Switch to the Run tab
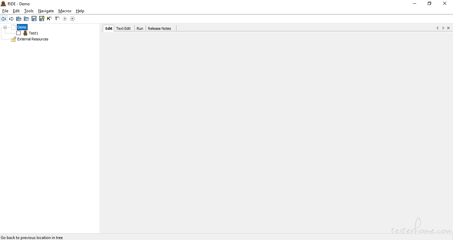The width and height of the screenshot is (453, 240). [140, 28]
